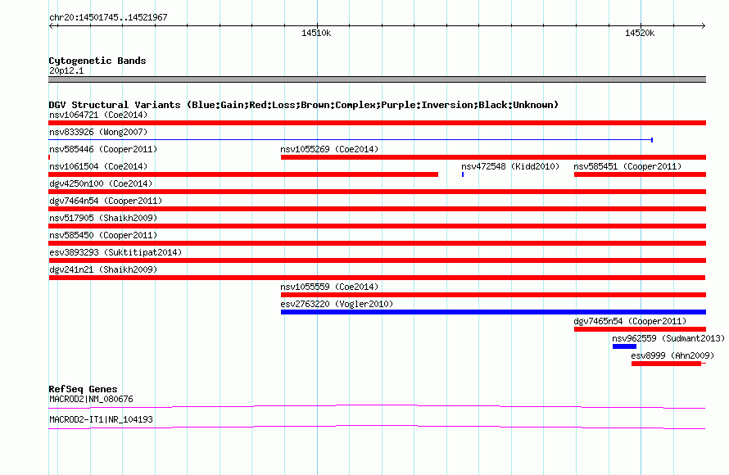The height and width of the screenshot is (475, 729).
Task: Select variant label nsv585450 (Cooper2011)
Action: pos(103,235)
